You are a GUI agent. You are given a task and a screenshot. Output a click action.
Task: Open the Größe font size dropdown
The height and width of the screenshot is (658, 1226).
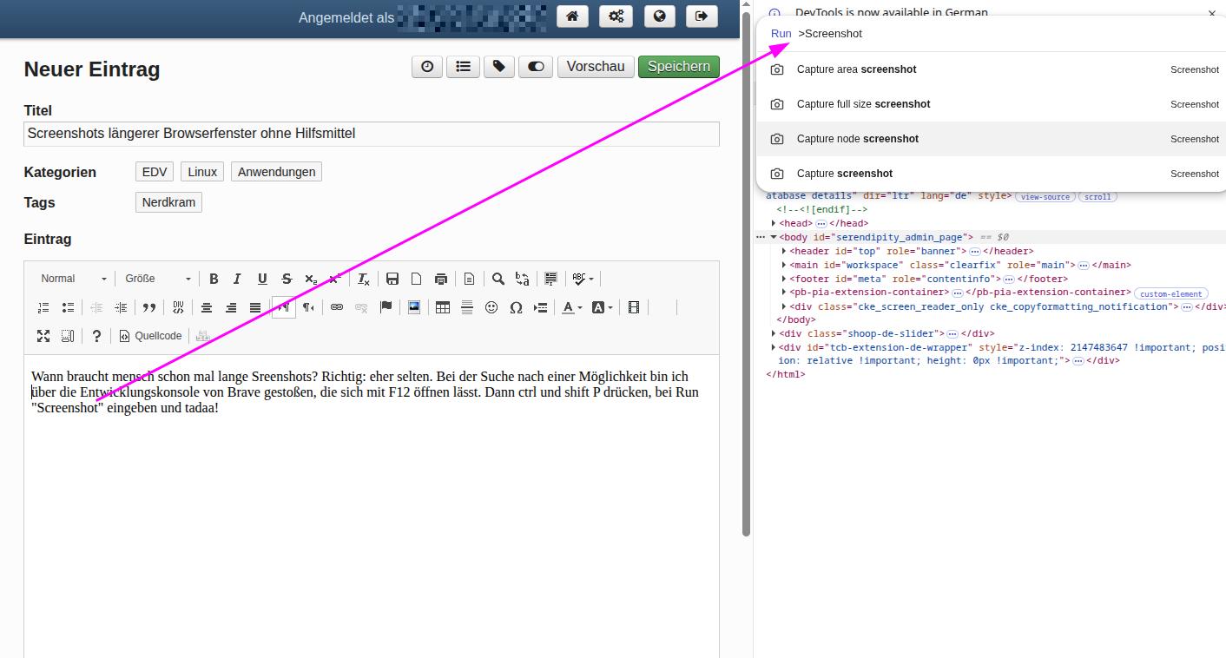(157, 279)
